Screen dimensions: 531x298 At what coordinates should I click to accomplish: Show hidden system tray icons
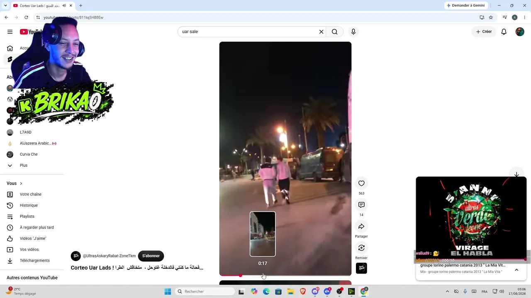pyautogui.click(x=447, y=291)
